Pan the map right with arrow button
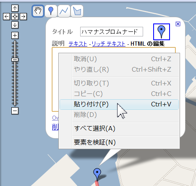 pos(23,17)
